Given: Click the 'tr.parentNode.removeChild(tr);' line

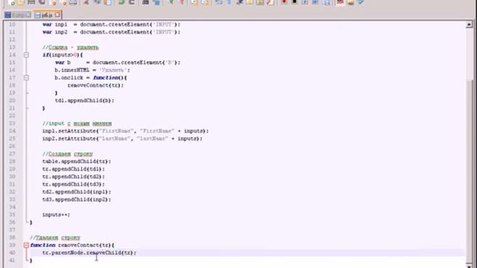Looking at the screenshot, I should (89, 253).
